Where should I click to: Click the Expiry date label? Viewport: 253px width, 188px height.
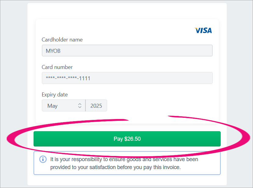55,95
